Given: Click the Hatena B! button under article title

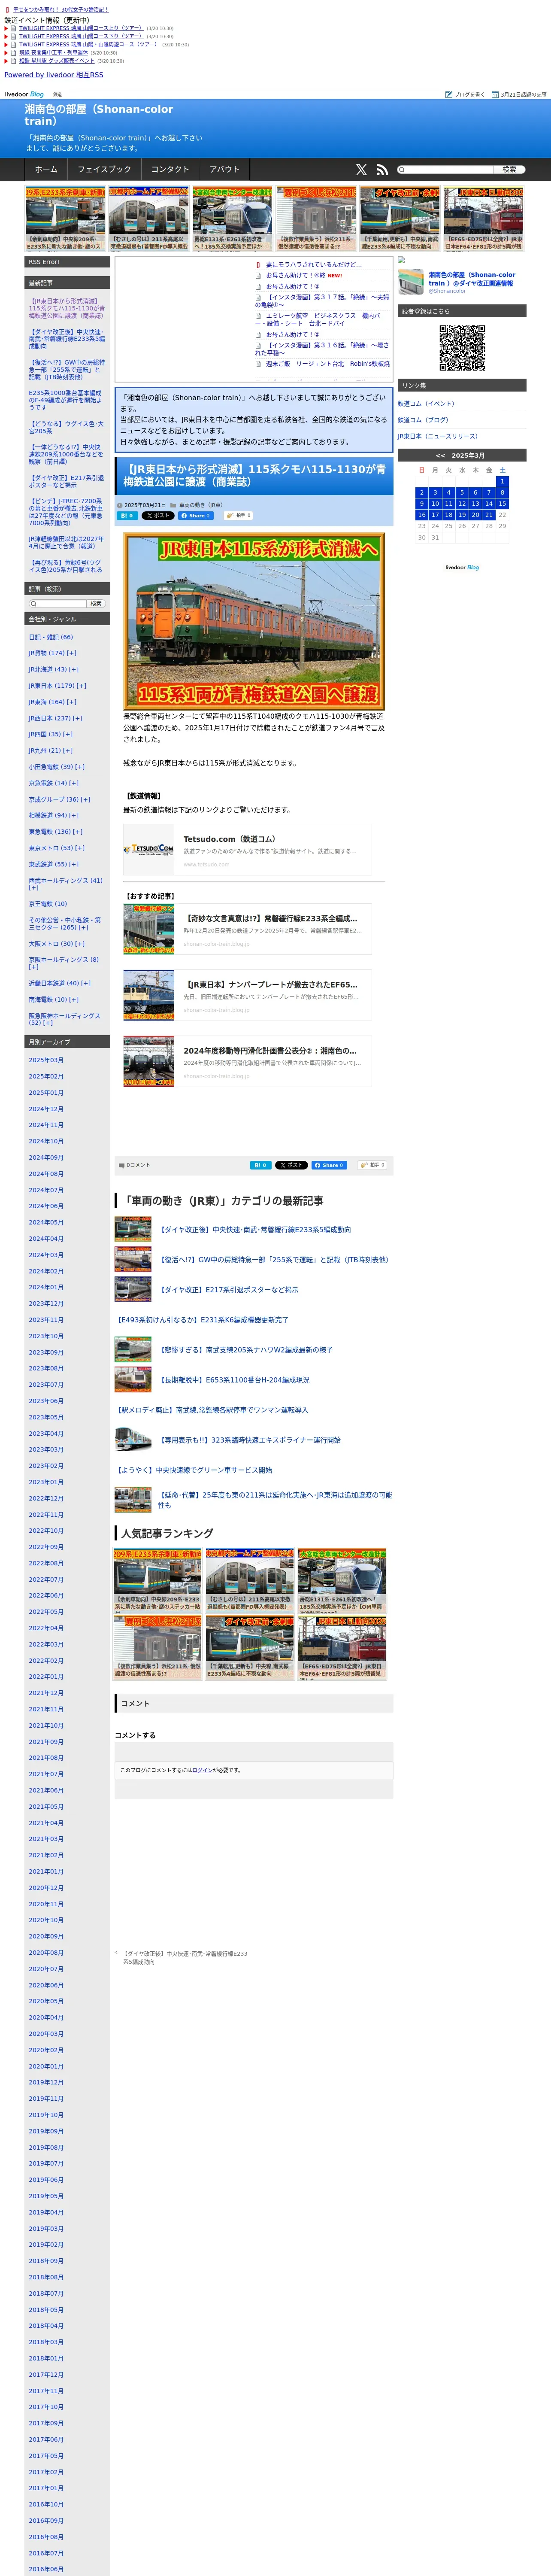Looking at the screenshot, I should click(128, 515).
